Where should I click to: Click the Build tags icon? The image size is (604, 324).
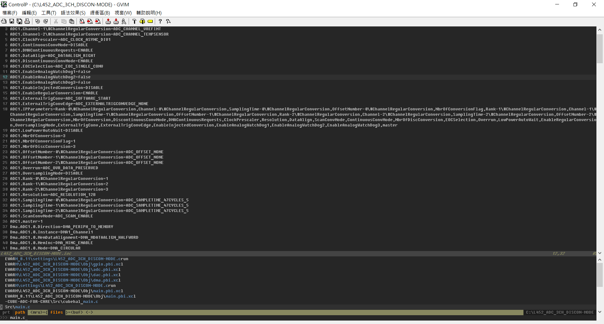click(x=142, y=21)
